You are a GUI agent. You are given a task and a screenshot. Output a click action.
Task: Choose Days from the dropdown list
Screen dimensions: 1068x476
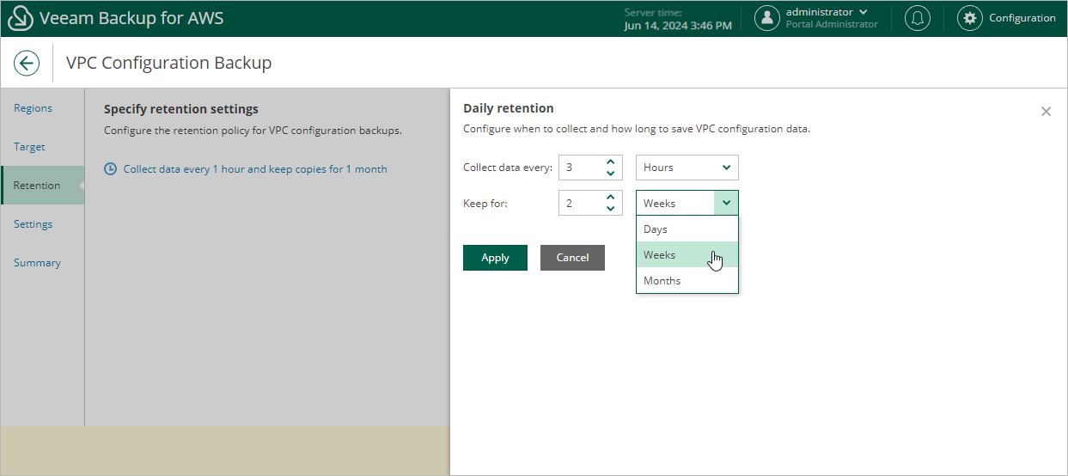click(x=687, y=229)
